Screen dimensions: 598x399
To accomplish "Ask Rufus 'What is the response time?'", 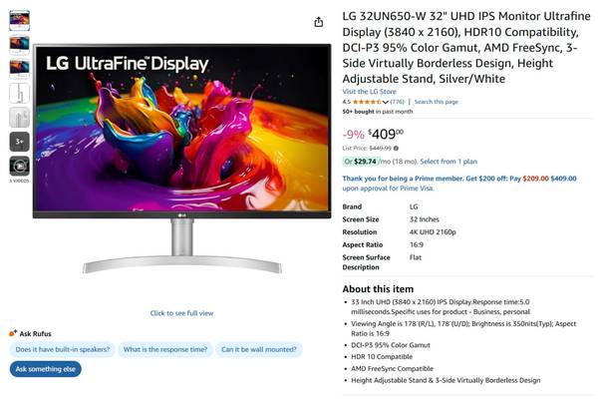I will (x=165, y=349).
